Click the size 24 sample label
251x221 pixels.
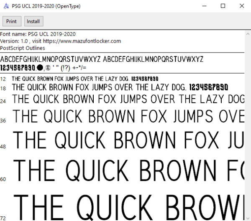point(3,101)
